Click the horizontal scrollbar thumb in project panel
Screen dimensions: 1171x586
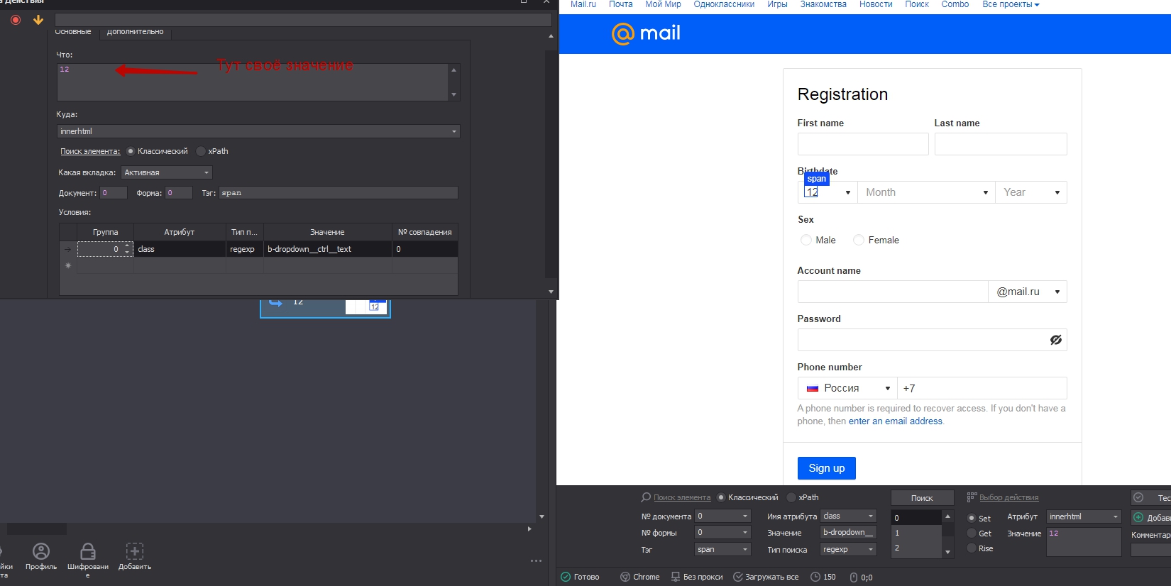pos(37,529)
